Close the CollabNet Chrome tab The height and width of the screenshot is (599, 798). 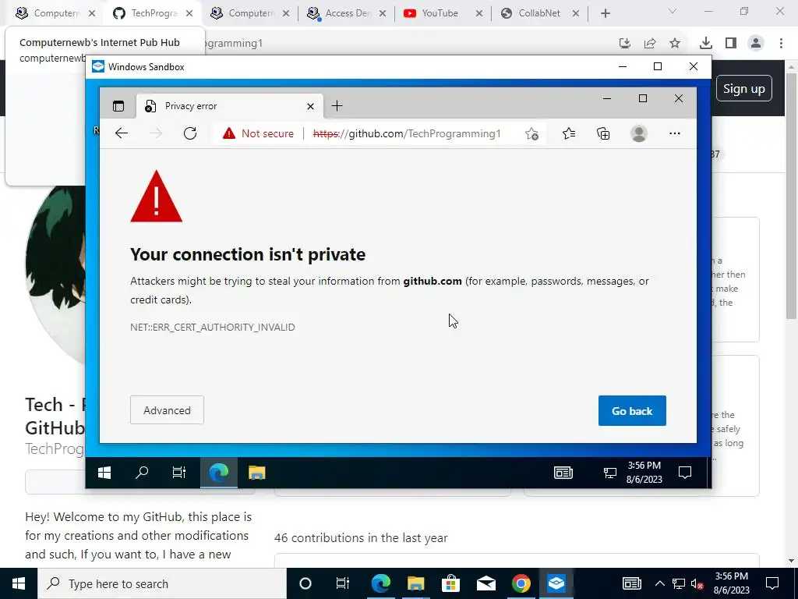pos(576,13)
